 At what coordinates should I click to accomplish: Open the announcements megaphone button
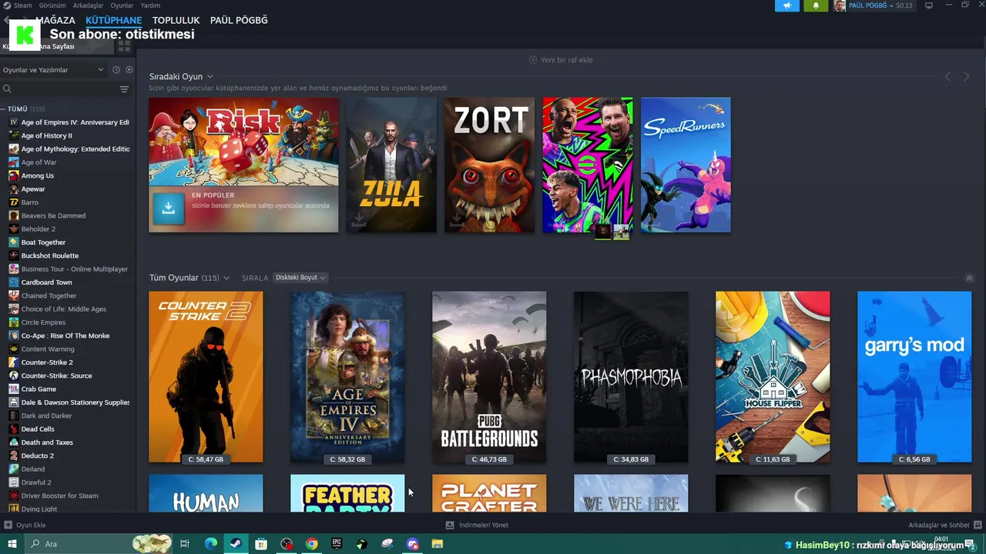coord(786,5)
